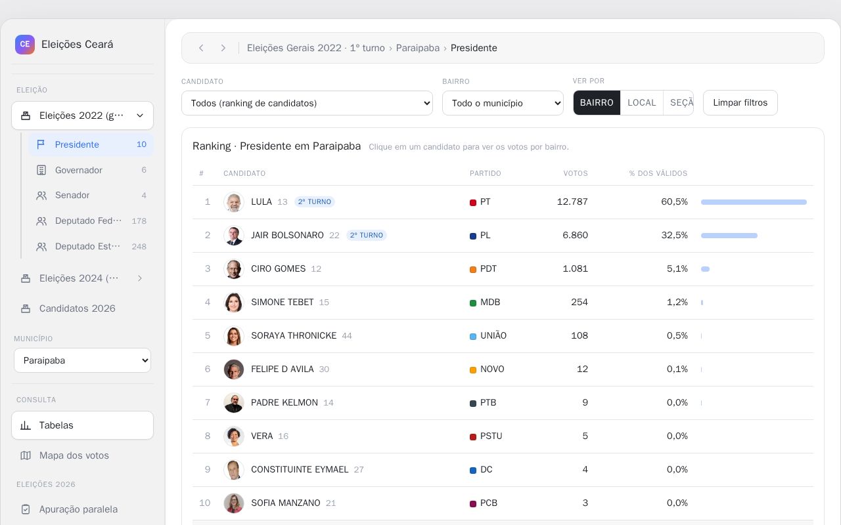Click Eleições Gerais 2022 breadcrumb
This screenshot has height=525, width=841.
[316, 48]
